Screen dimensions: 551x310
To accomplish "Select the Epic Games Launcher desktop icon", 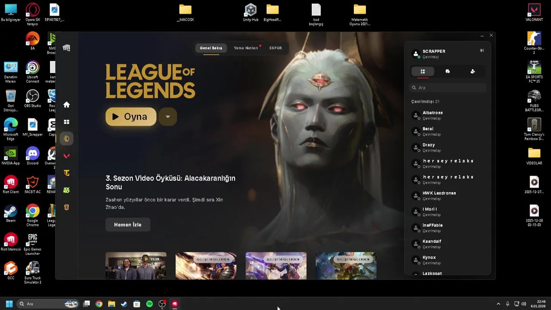I will coord(33,245).
